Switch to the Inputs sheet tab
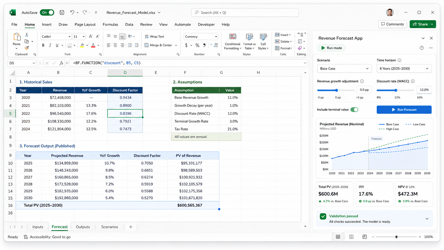Screen dimensions: 444x250 [x=38, y=227]
